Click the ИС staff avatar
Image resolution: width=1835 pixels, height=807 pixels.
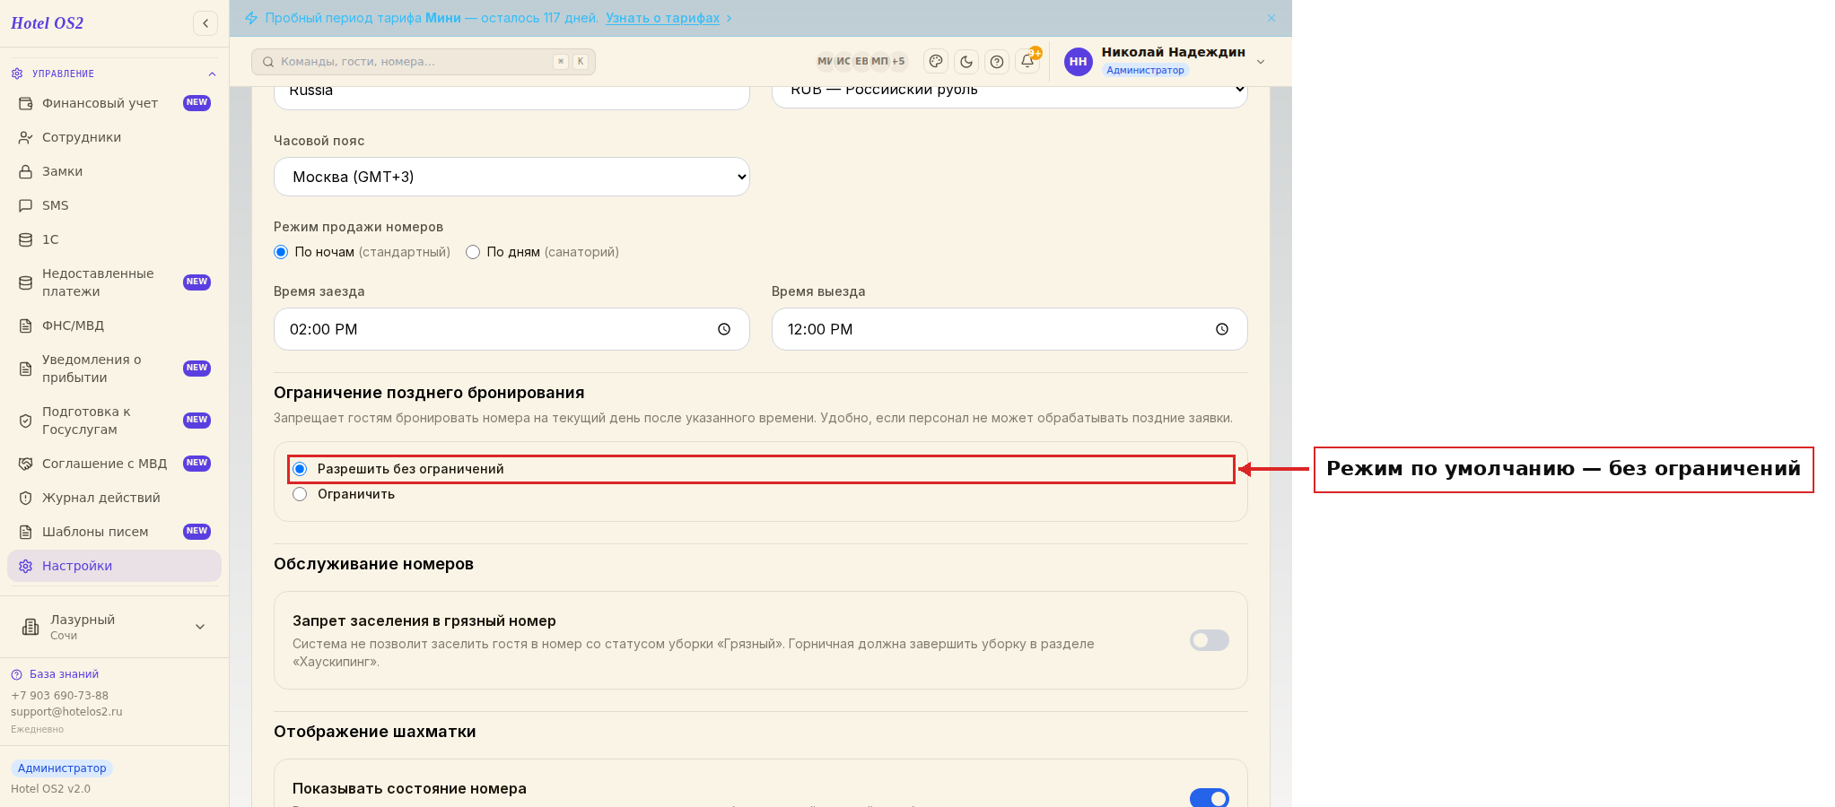[x=843, y=61]
